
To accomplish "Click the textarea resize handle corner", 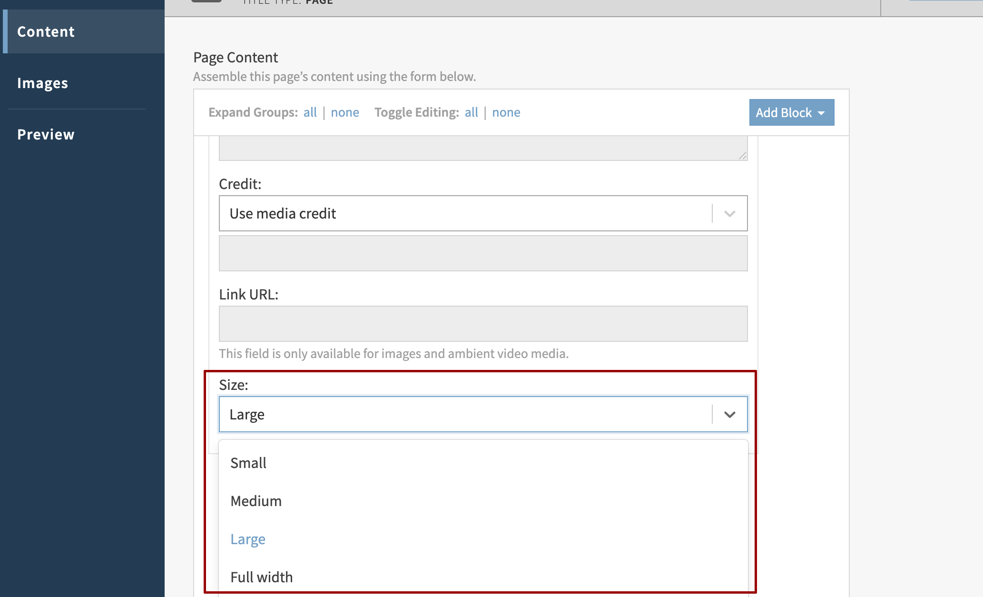I will coord(743,156).
